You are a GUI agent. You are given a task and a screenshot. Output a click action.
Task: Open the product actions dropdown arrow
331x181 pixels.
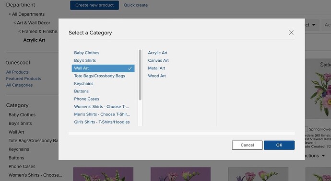[x=323, y=156]
